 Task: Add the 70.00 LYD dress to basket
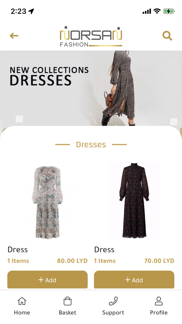[134, 280]
